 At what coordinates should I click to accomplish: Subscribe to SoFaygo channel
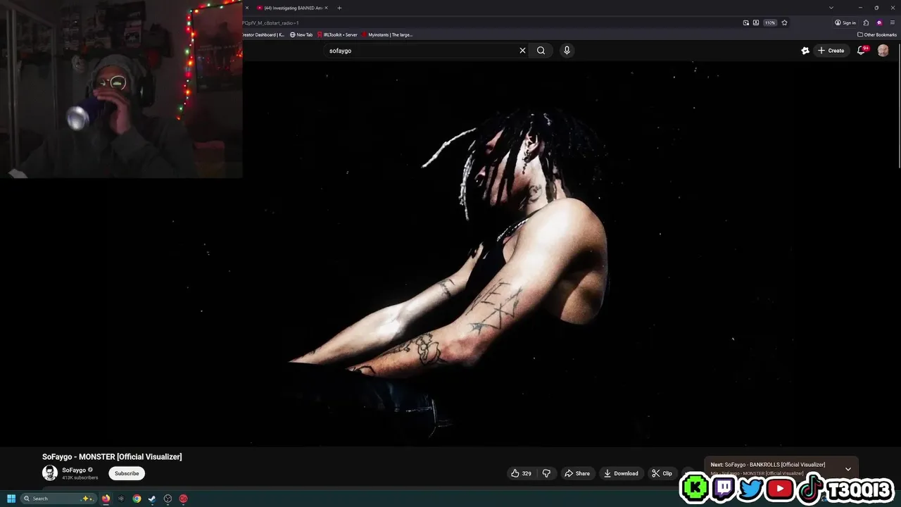[x=127, y=473]
